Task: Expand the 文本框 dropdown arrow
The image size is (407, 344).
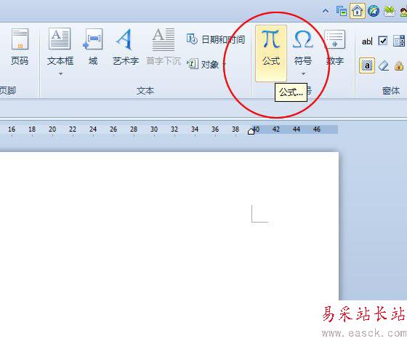Action: 60,74
